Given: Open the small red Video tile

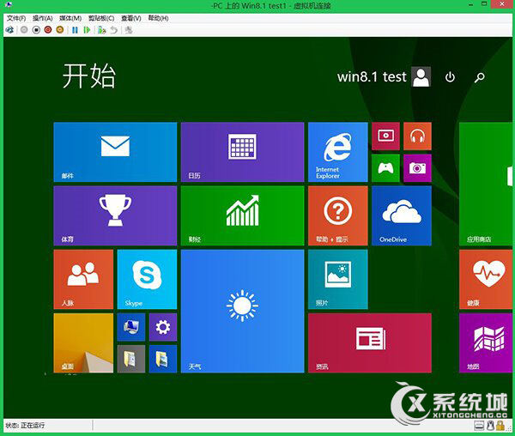Looking at the screenshot, I should coord(385,136).
